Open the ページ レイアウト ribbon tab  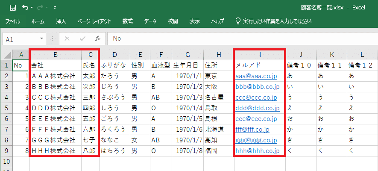coord(94,21)
